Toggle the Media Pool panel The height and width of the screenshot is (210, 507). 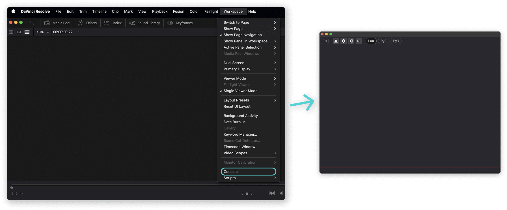tap(57, 23)
